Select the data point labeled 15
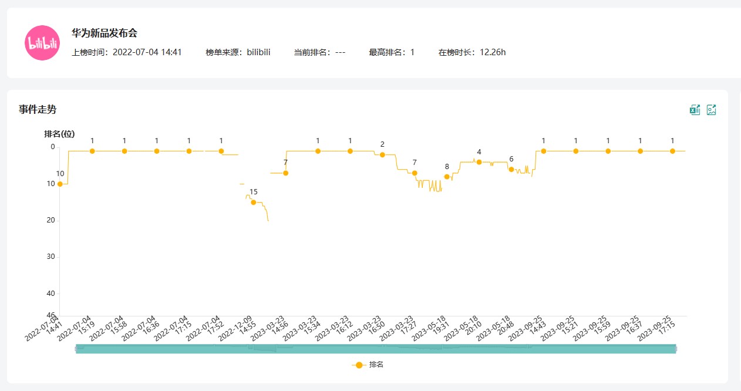Screen dimensions: 741x391 pos(254,202)
